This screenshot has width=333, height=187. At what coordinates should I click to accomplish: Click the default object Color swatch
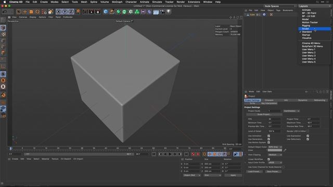click(x=275, y=150)
